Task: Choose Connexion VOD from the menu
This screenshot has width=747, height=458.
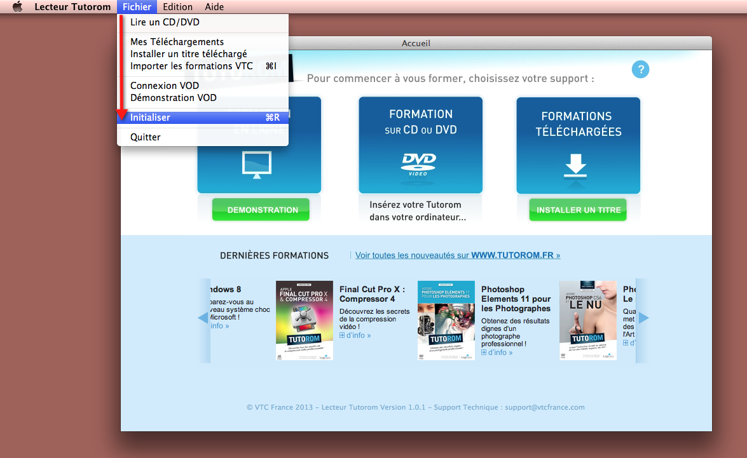Action: (203, 86)
